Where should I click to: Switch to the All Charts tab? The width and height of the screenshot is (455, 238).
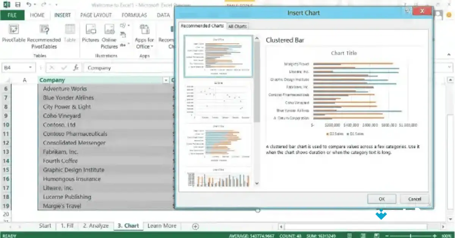(238, 26)
